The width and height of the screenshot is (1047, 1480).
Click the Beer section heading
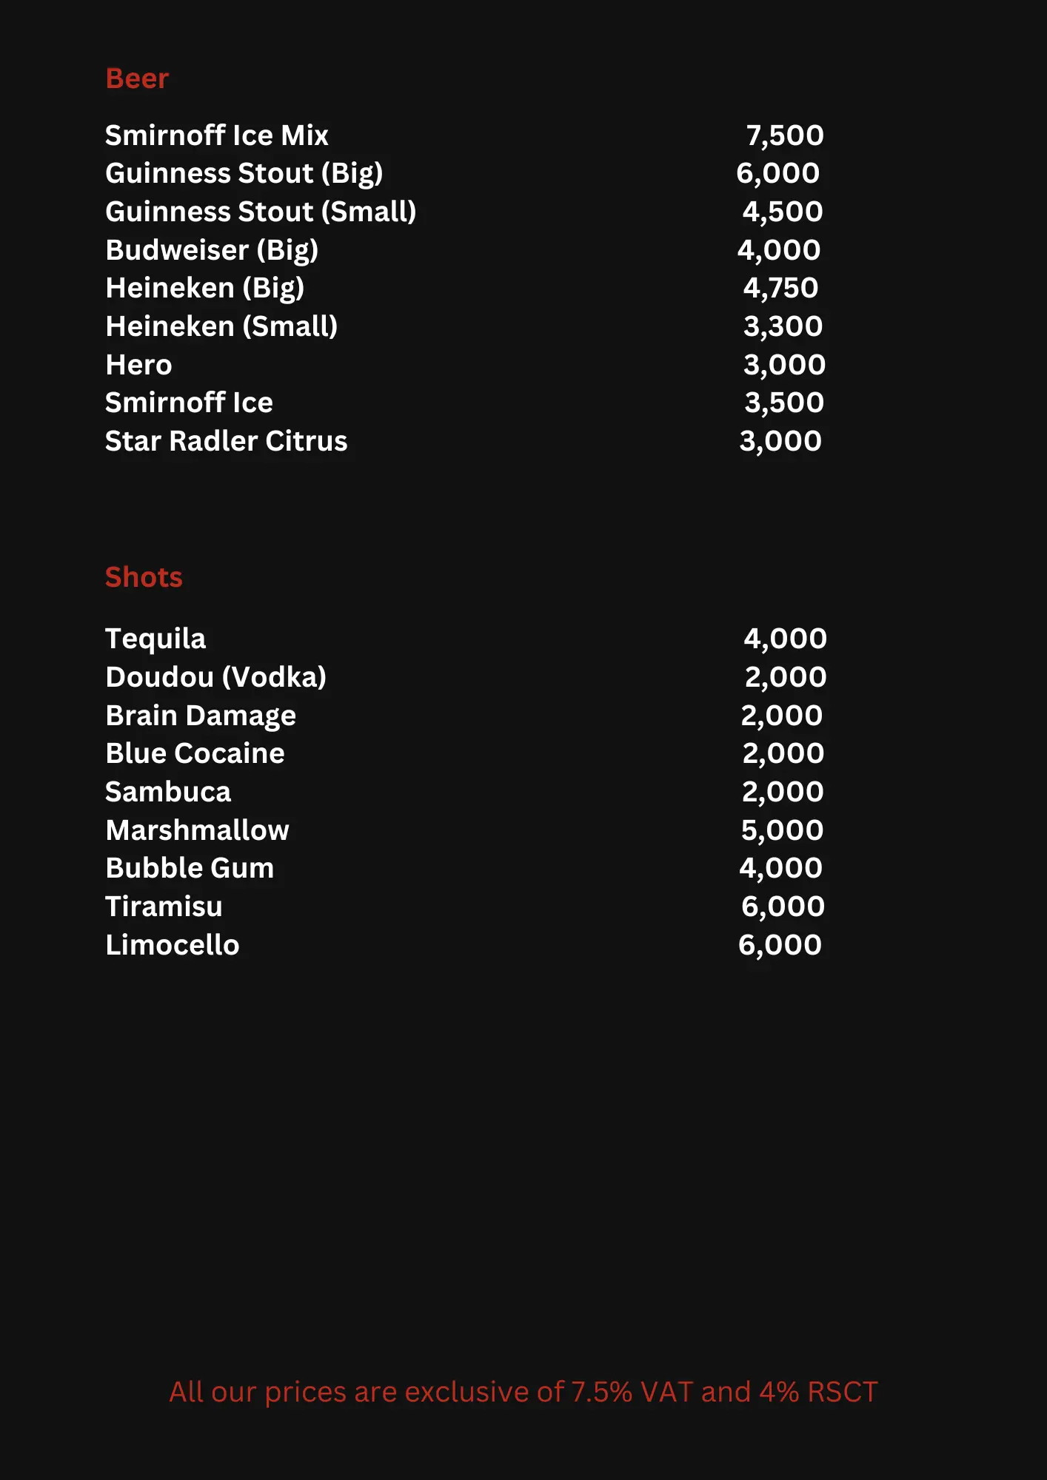click(137, 78)
